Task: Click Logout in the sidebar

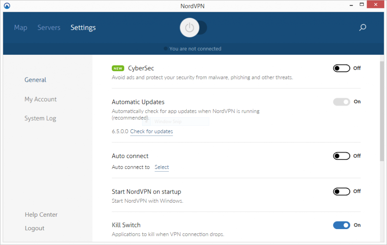Action: pyautogui.click(x=34, y=228)
